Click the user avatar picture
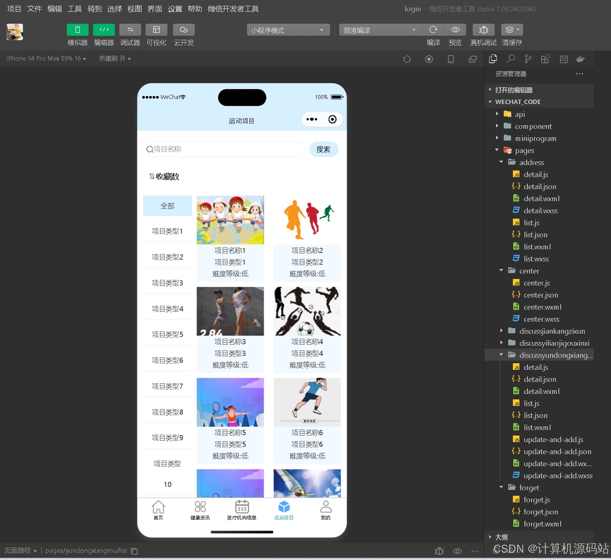 (x=15, y=32)
